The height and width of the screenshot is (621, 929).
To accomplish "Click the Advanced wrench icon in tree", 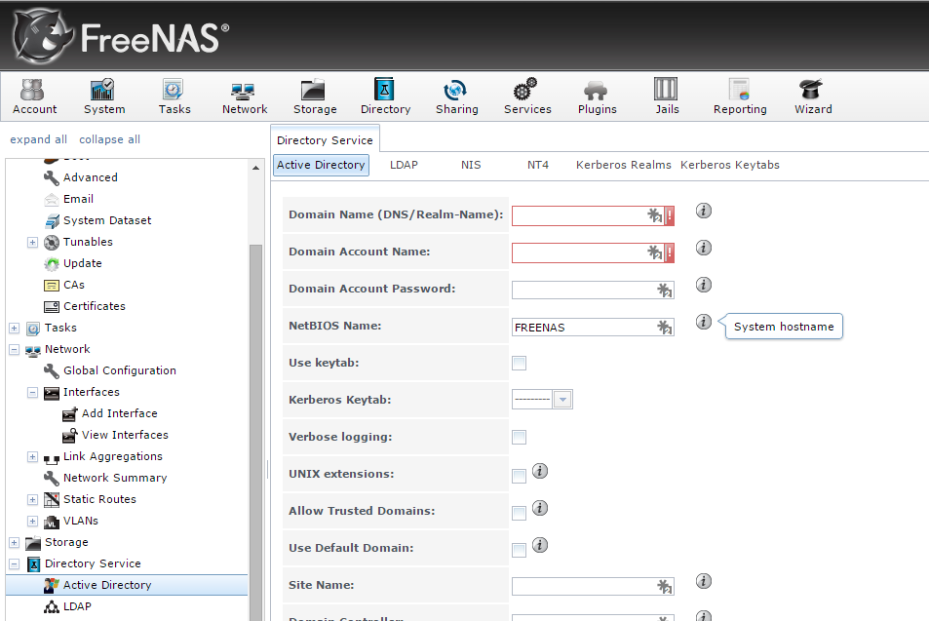I will (x=52, y=177).
